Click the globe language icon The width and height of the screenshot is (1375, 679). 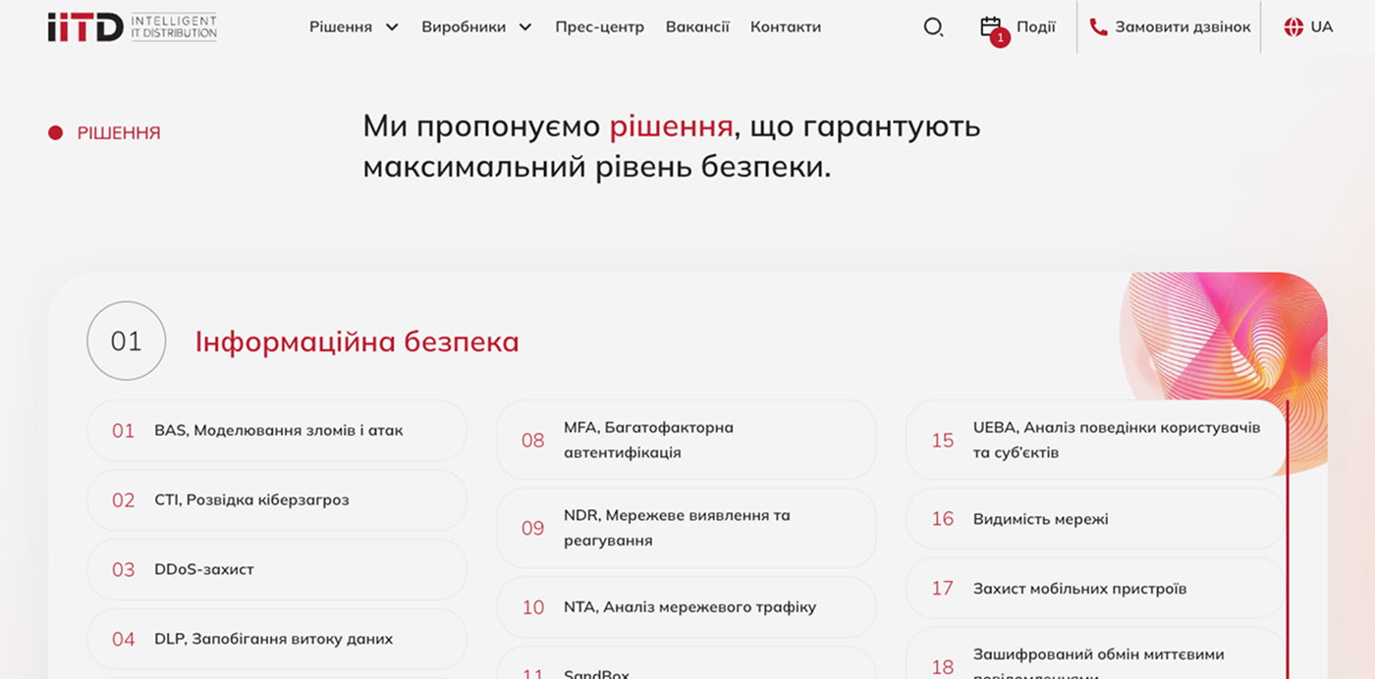(1293, 27)
